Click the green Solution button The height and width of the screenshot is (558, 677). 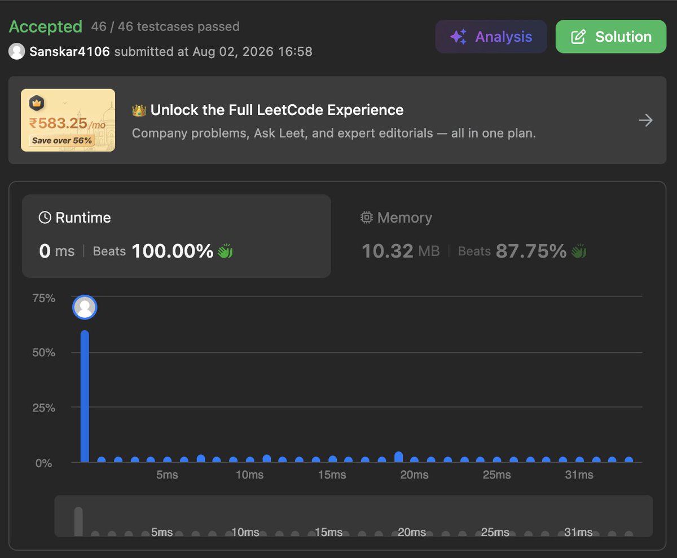pyautogui.click(x=611, y=37)
